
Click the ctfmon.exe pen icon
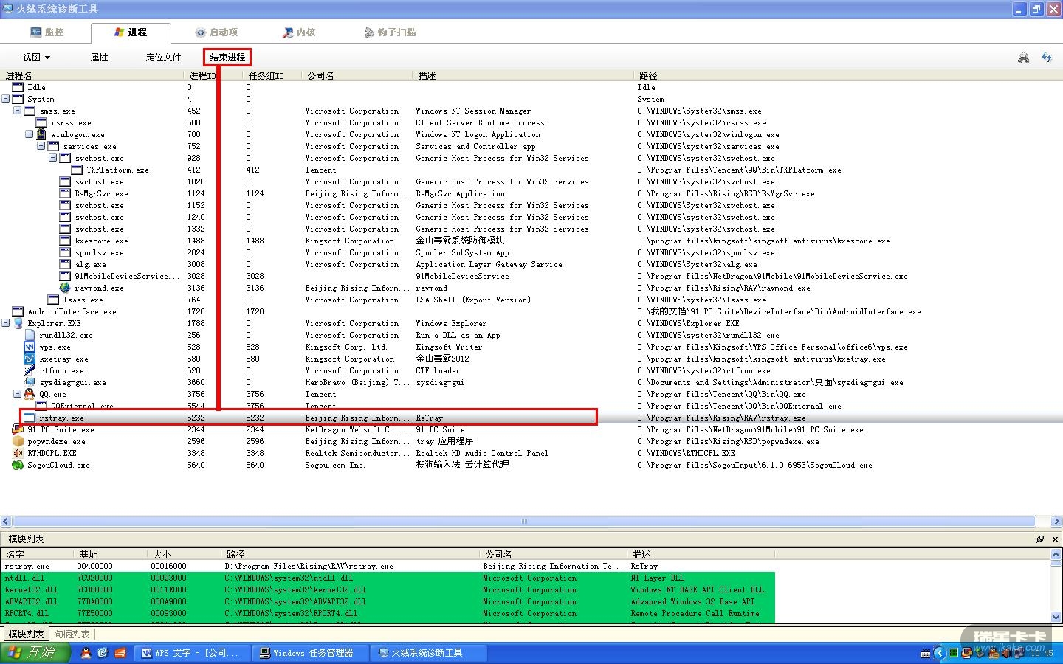coord(30,370)
